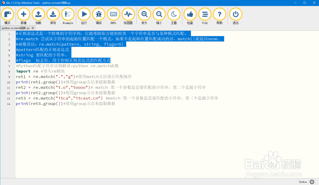This screenshot has width=319, height=185.
Task: Start the debugger with 调试
Action: pyautogui.click(x=99, y=16)
